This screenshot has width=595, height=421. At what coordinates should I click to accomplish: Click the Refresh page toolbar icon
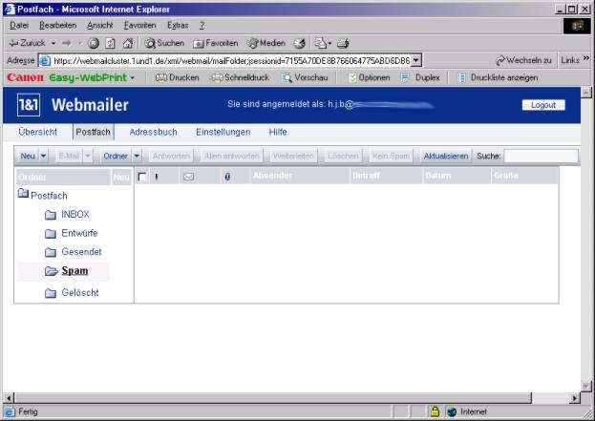pyautogui.click(x=111, y=43)
